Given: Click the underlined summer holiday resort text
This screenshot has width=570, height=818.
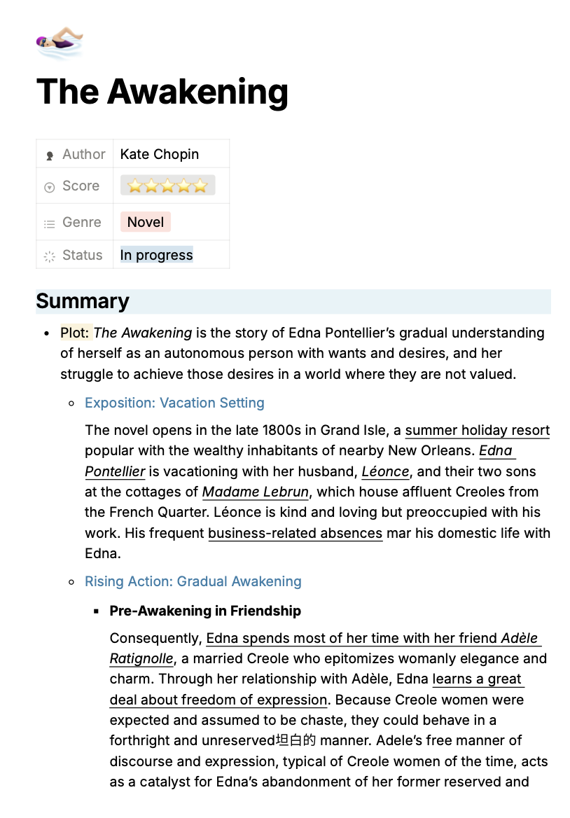Looking at the screenshot, I should pyautogui.click(x=478, y=430).
